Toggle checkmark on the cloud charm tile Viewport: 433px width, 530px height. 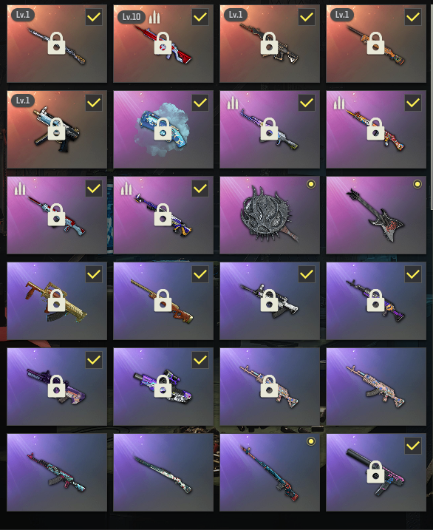[200, 103]
